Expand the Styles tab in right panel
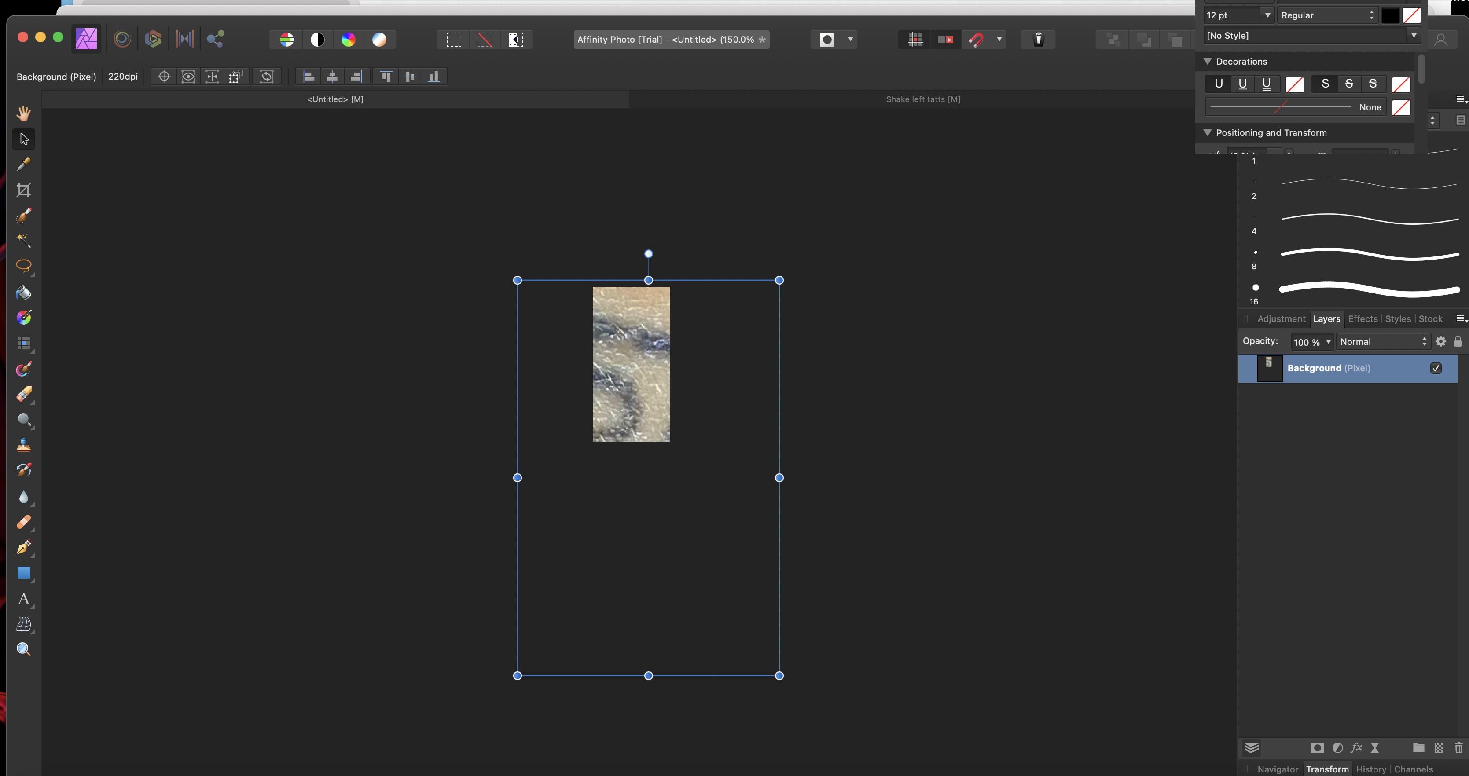 point(1397,318)
